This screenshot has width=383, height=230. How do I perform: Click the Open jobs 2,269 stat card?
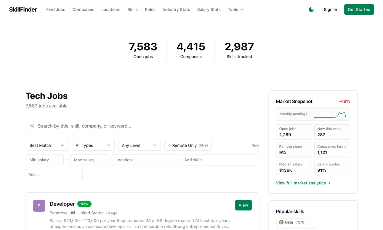click(294, 132)
